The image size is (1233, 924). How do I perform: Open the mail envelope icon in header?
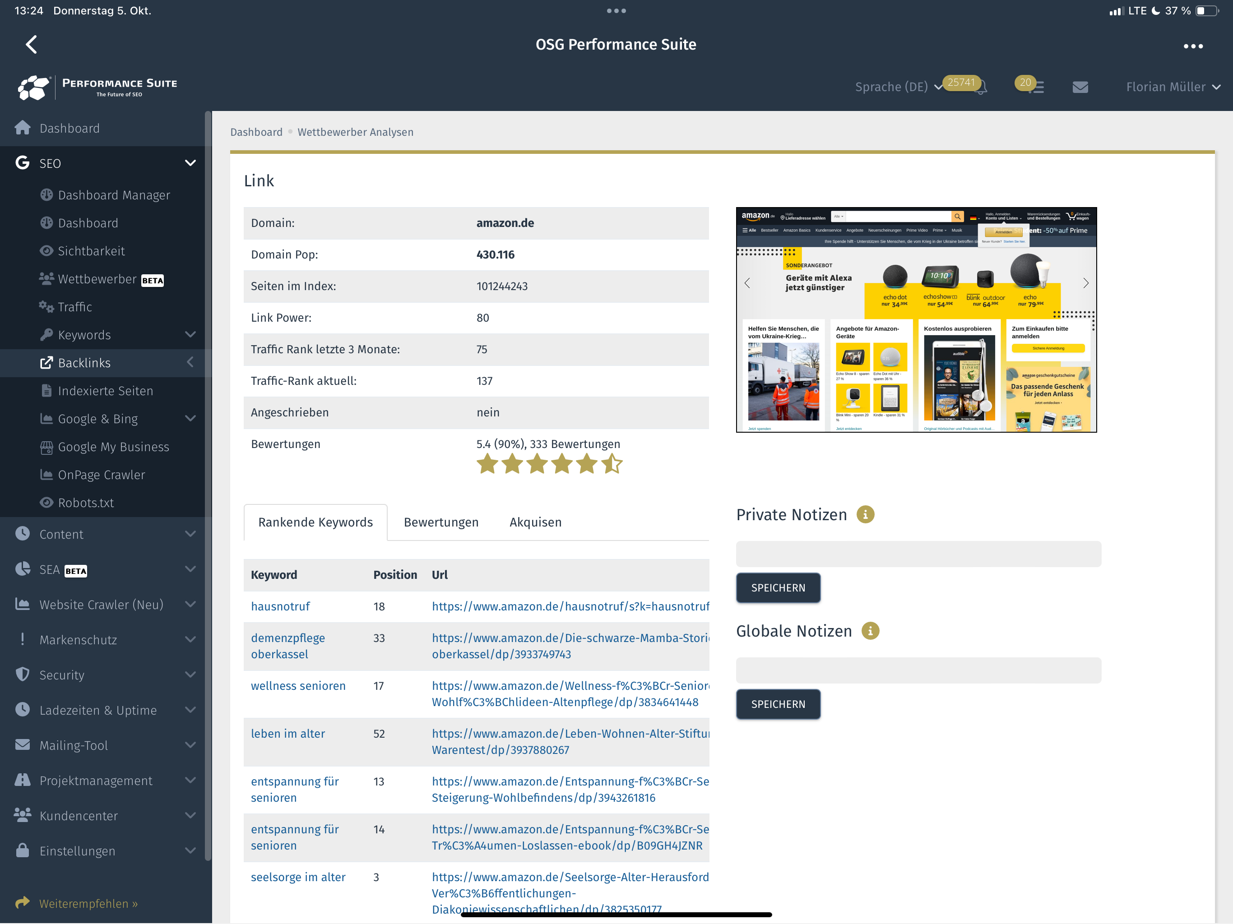[x=1080, y=87]
